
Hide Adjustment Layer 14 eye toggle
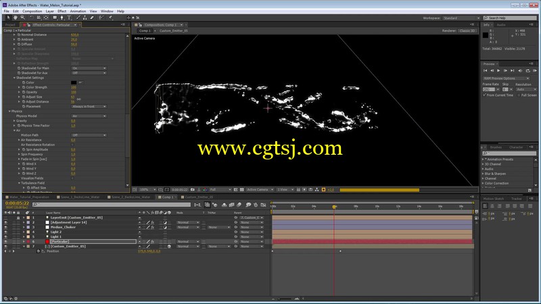[5, 222]
